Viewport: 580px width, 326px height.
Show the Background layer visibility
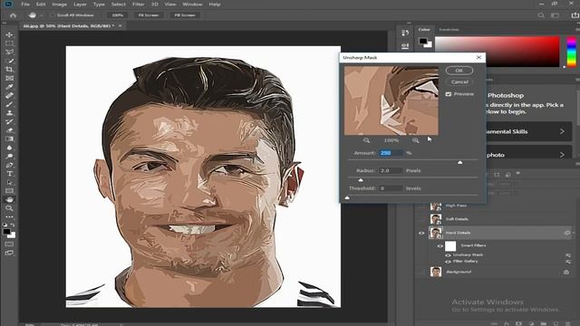pyautogui.click(x=421, y=272)
